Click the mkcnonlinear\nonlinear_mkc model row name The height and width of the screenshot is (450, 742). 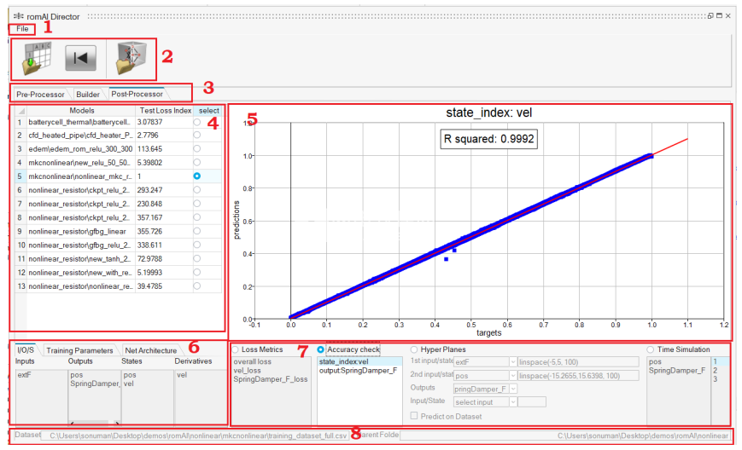coord(79,176)
